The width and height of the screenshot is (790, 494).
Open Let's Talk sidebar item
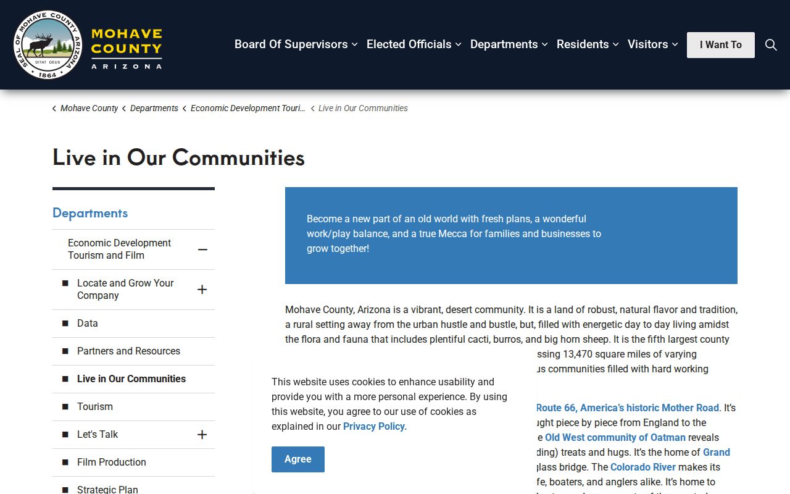[98, 434]
